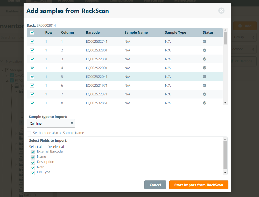Viewport: 259px width, 197px height.
Task: Uncheck the Note field to import
Action: [x=33, y=167]
